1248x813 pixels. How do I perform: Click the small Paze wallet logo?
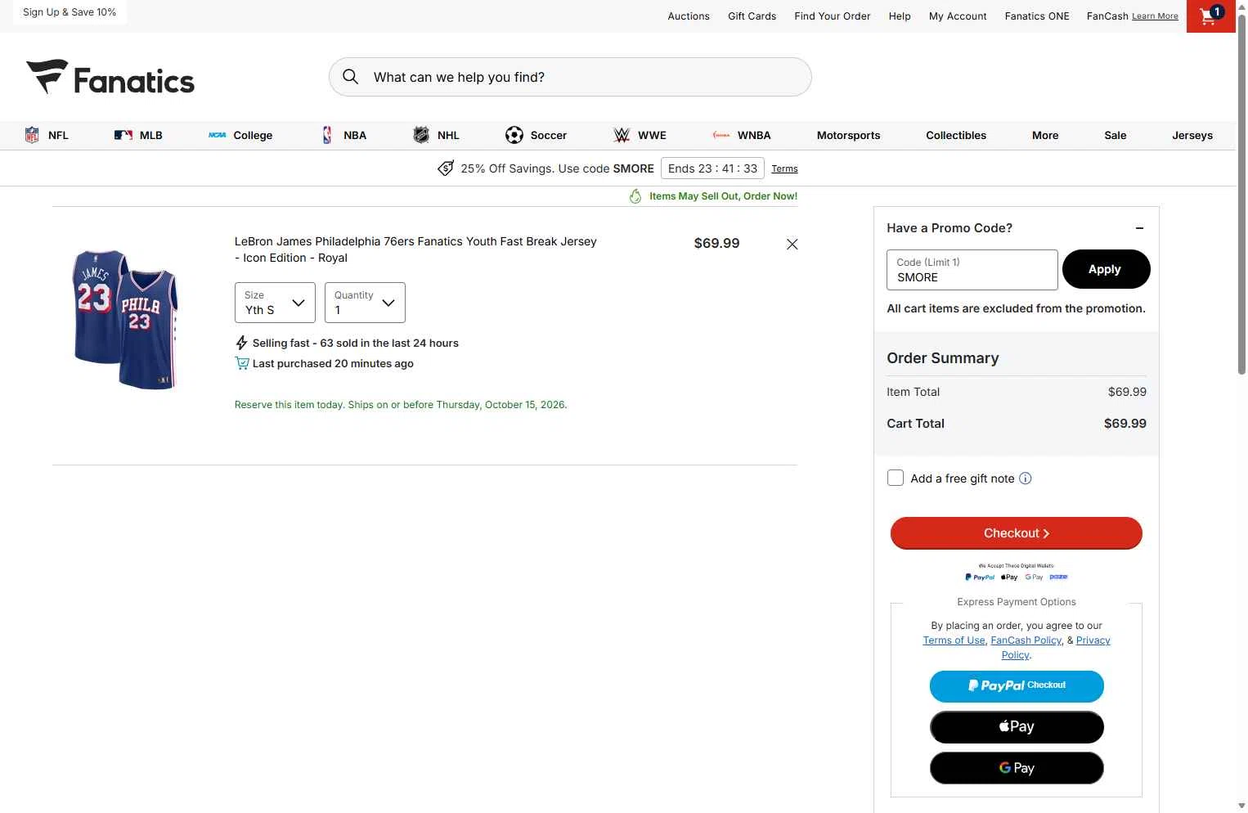coord(1059,577)
